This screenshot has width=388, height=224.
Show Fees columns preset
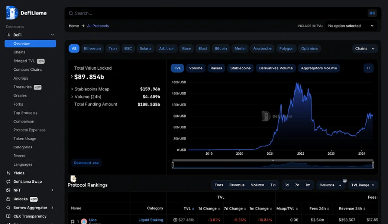219,185
